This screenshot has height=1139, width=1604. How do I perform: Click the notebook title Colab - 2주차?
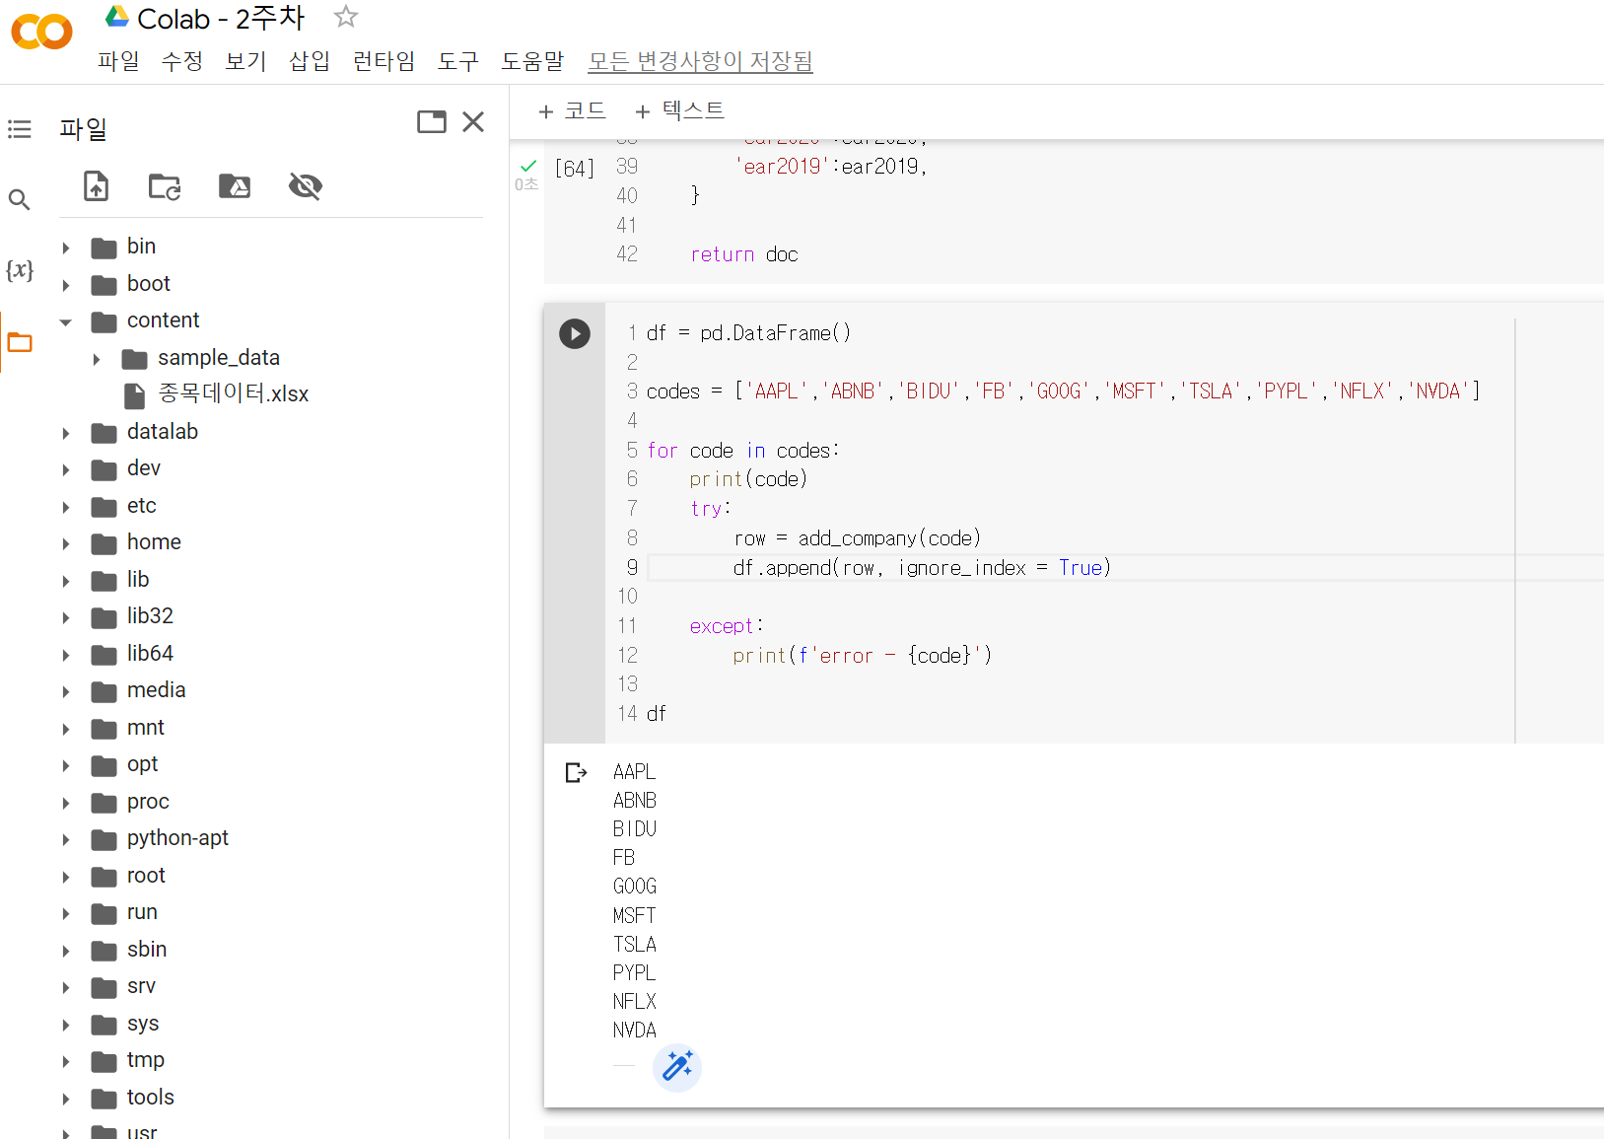tap(222, 18)
